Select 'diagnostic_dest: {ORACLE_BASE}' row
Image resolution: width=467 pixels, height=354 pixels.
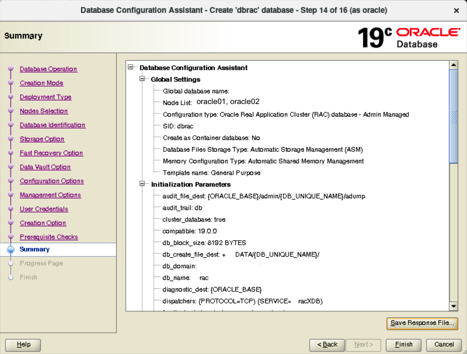click(212, 289)
